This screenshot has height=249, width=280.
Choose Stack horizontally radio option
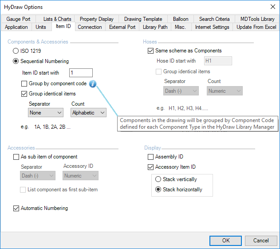tap(158, 190)
